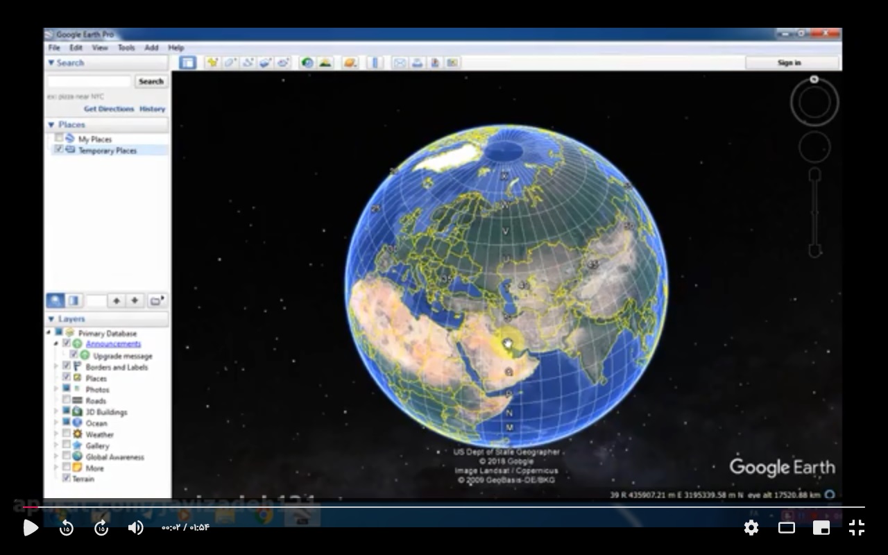Enable the Weather layer checkbox
The image size is (888, 555).
point(67,434)
